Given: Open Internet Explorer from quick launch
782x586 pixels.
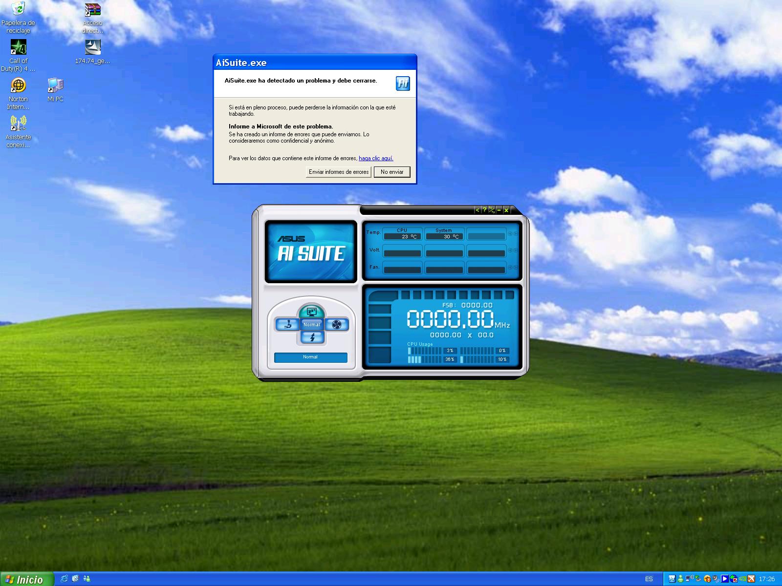Looking at the screenshot, I should coord(64,579).
